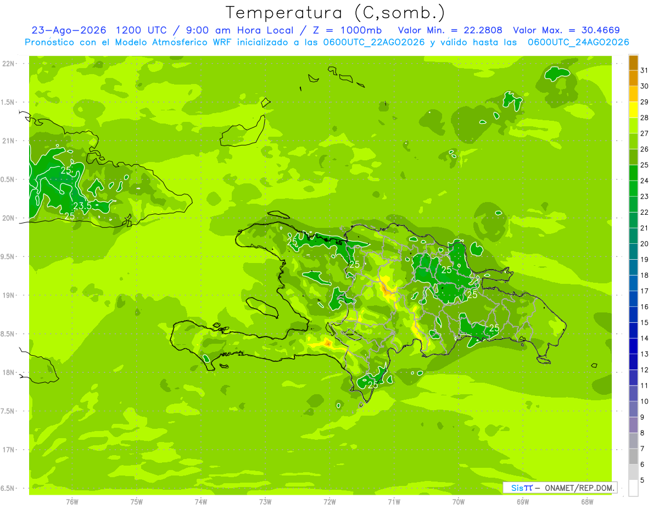Screen dimensions: 659x509
Task: Click the legend value "10"
Action: (645, 401)
